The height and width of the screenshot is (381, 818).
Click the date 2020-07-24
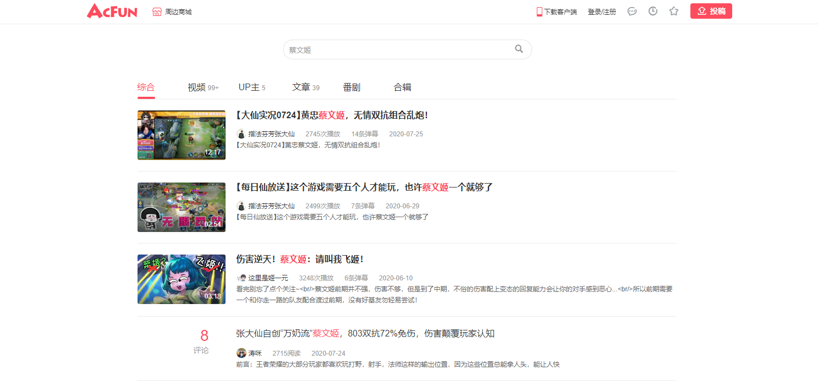click(328, 354)
